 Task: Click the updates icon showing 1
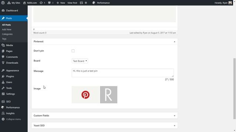(42, 3)
